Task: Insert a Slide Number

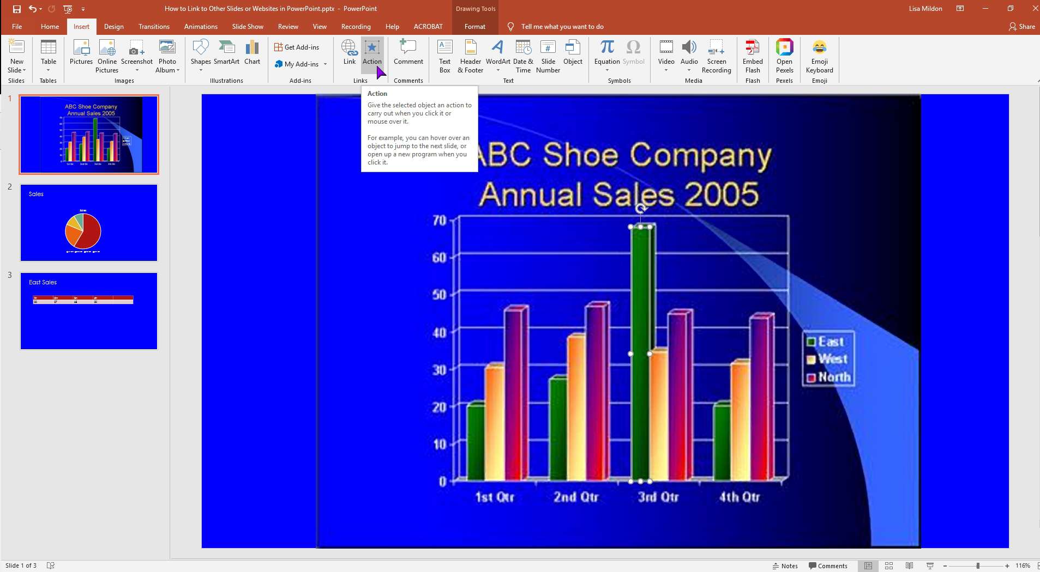Action: [x=548, y=56]
